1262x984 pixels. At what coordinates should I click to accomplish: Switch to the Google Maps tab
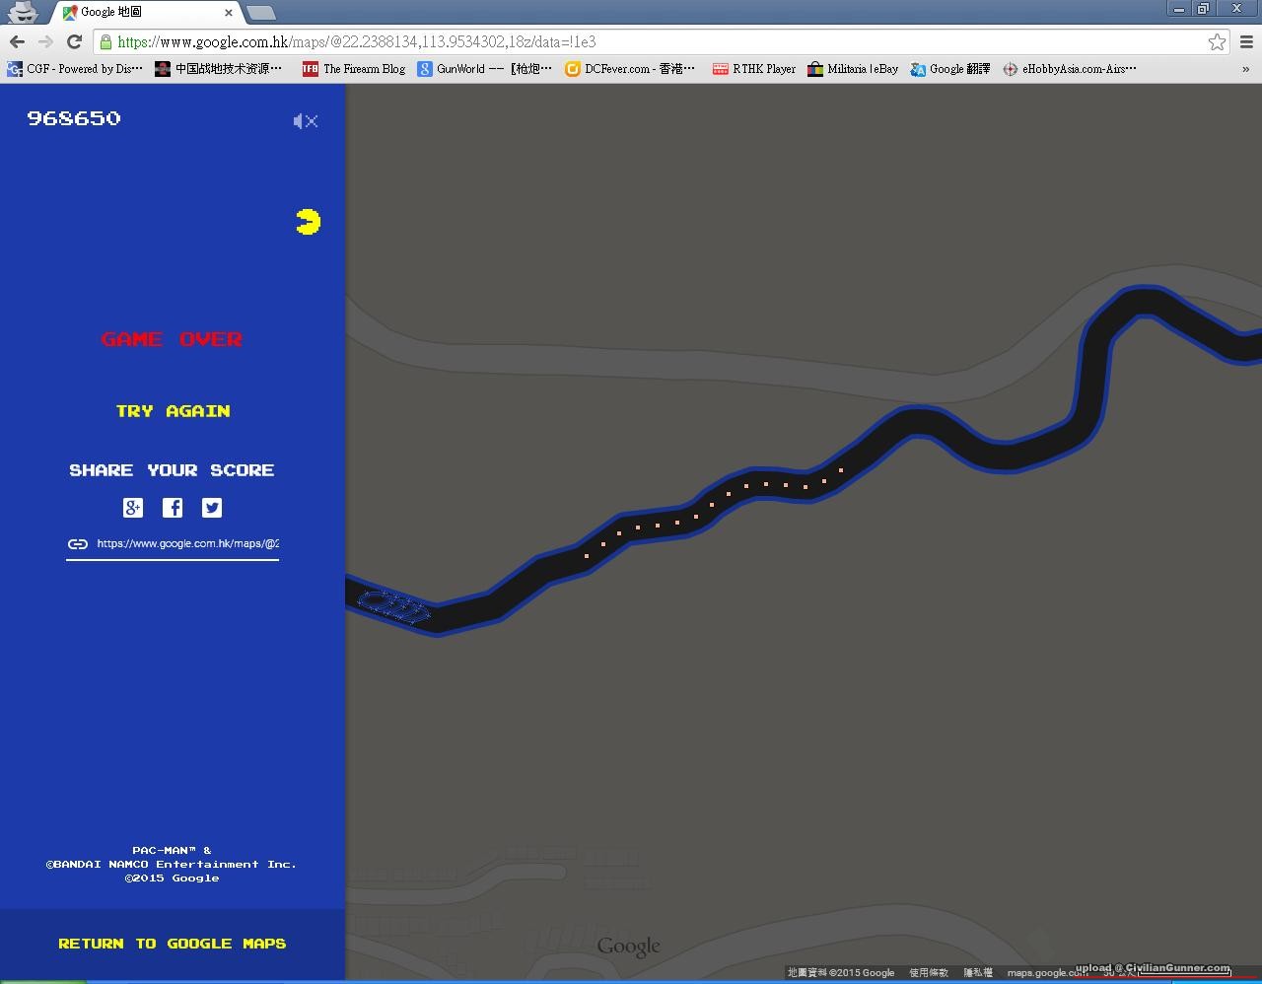[138, 12]
